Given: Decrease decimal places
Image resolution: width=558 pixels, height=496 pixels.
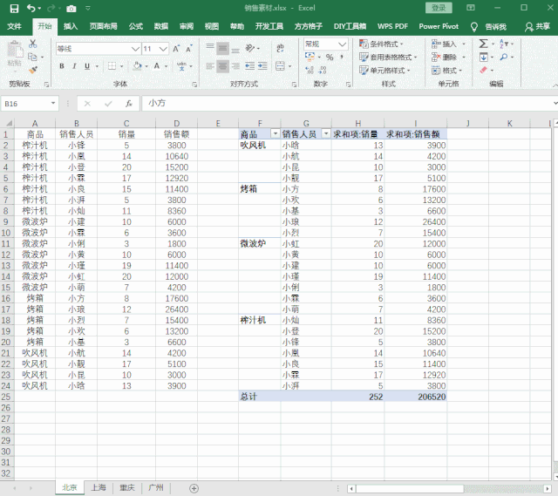Looking at the screenshot, I should tap(323, 70).
